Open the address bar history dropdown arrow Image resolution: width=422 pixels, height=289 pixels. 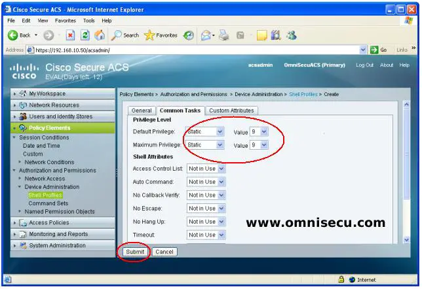[362, 50]
